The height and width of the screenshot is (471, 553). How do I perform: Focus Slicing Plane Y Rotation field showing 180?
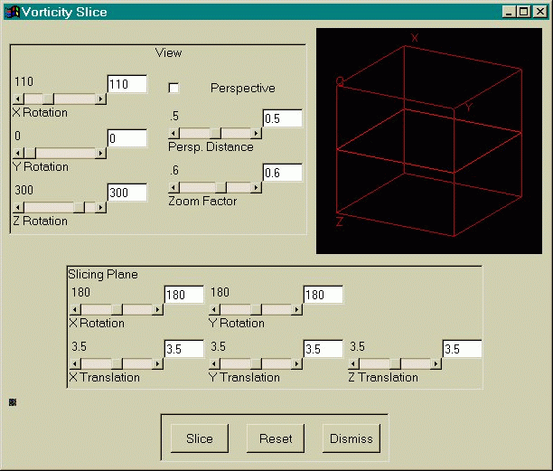[323, 295]
